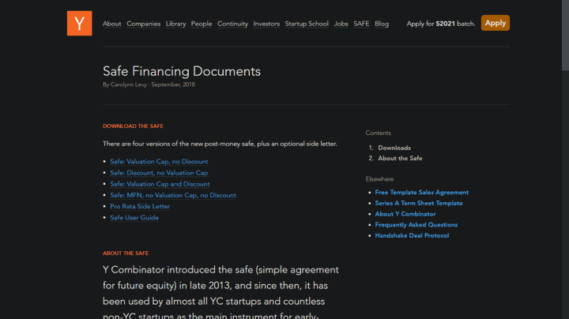569x319 pixels.
Task: Open Safe: MFN, no Valuation Cap link
Action: click(173, 195)
